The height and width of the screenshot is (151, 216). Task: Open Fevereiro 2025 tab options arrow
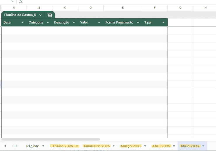tap(114, 146)
